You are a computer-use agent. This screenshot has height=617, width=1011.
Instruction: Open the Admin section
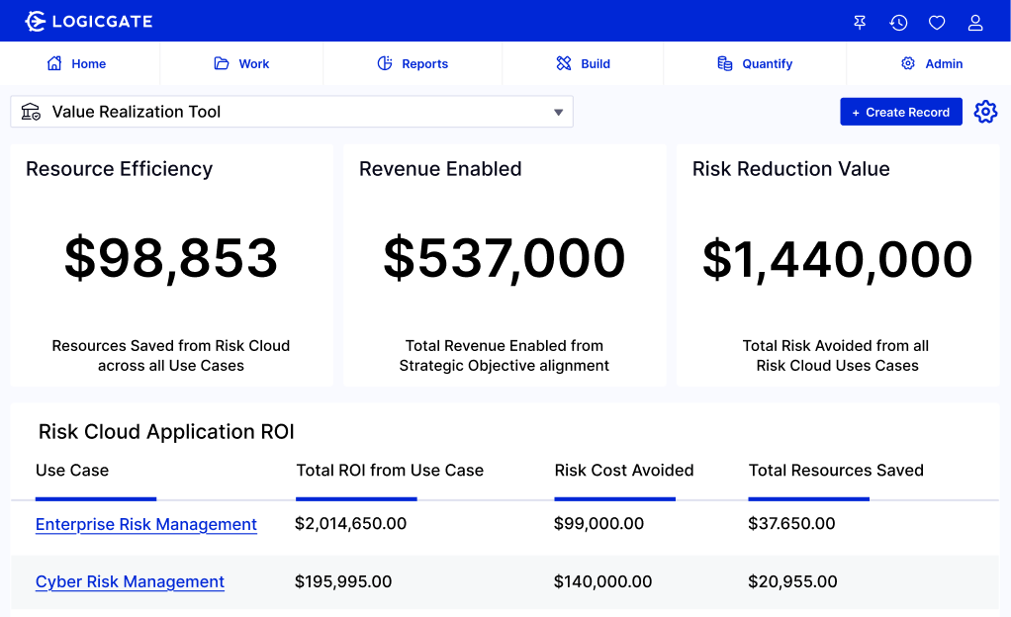931,63
